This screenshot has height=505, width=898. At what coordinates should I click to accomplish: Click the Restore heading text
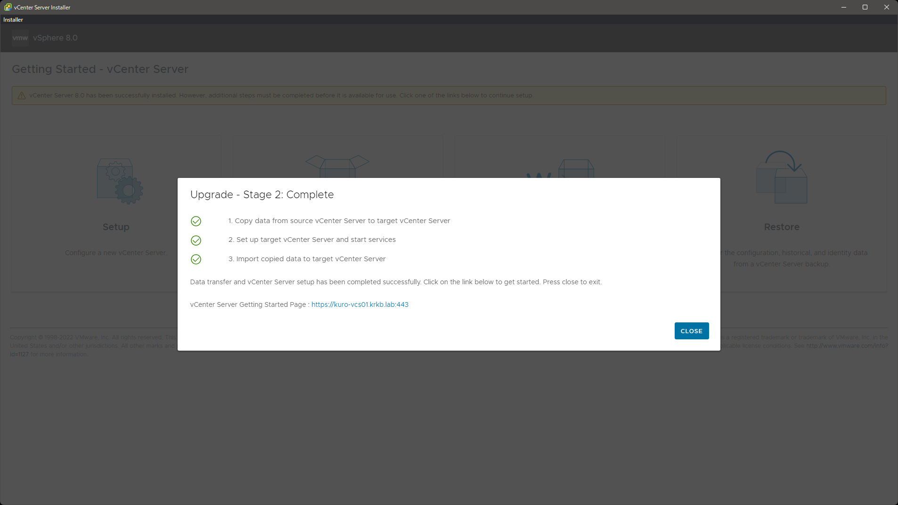point(782,227)
